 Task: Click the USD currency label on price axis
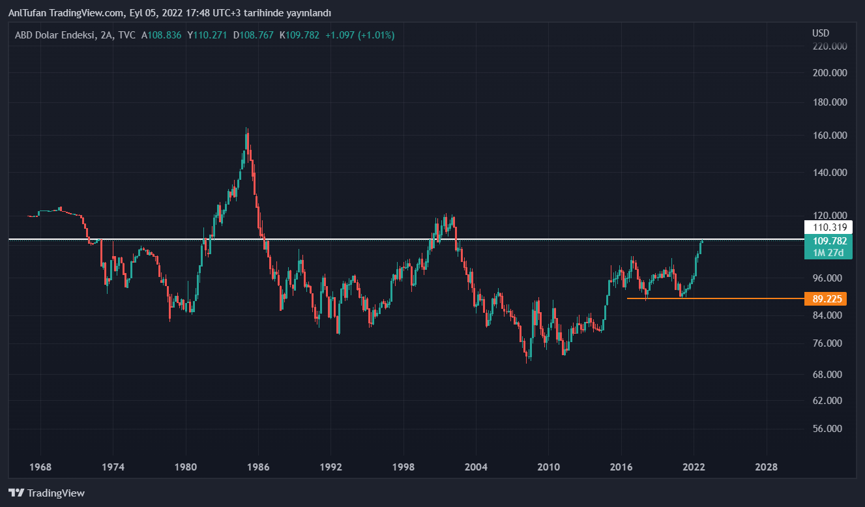tap(820, 33)
